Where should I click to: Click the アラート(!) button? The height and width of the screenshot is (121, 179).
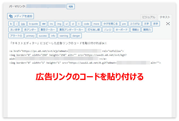click(16, 36)
